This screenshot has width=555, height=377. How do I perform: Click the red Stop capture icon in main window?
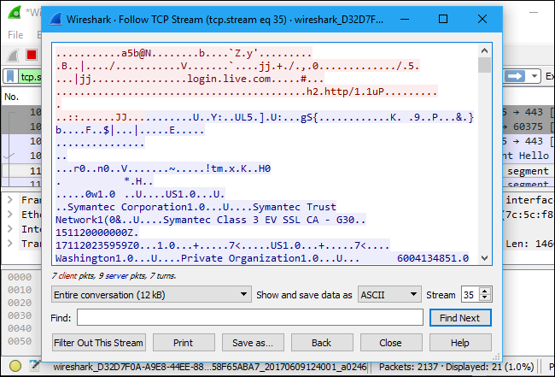click(x=32, y=55)
